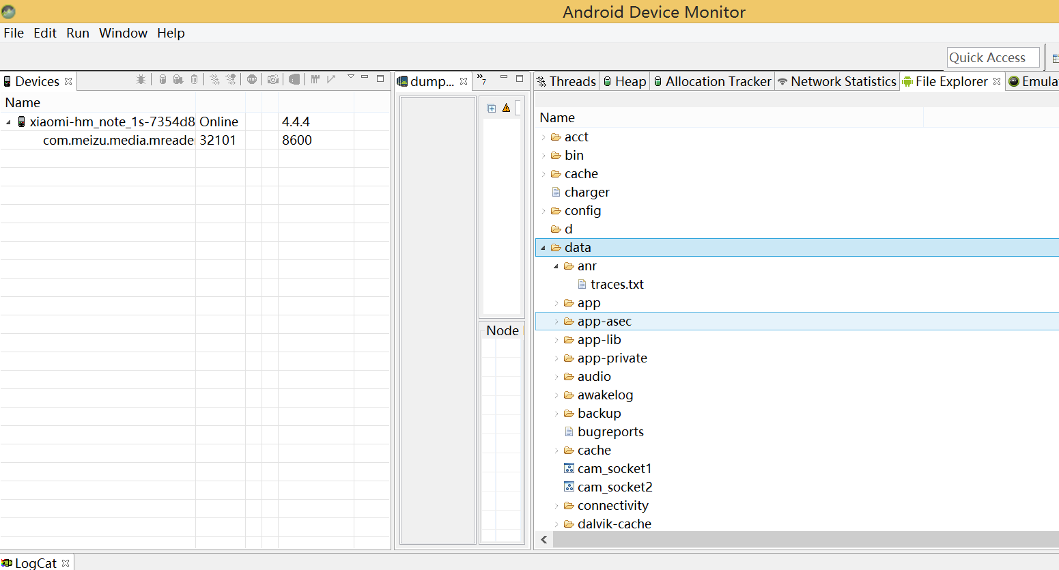
Task: Expand the app-lib folder
Action: pyautogui.click(x=556, y=340)
